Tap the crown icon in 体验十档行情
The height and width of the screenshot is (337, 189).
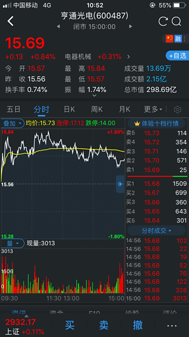pyautogui.click(x=137, y=123)
